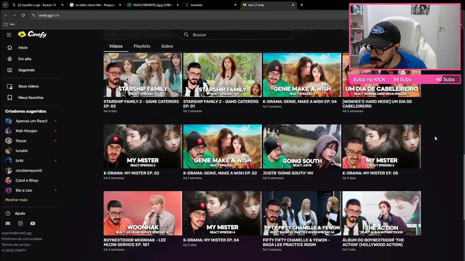Open Apenas um React creator avatar
Image resolution: width=465 pixels, height=261 pixels.
(8, 121)
